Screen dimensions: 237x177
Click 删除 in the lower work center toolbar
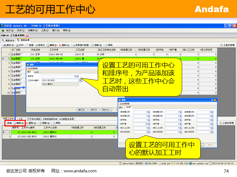tap(30, 123)
